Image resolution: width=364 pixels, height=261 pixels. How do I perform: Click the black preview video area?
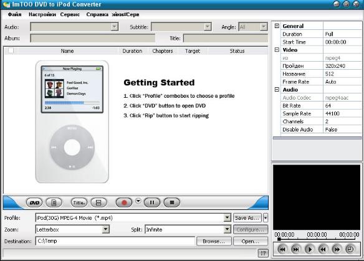pos(317,197)
